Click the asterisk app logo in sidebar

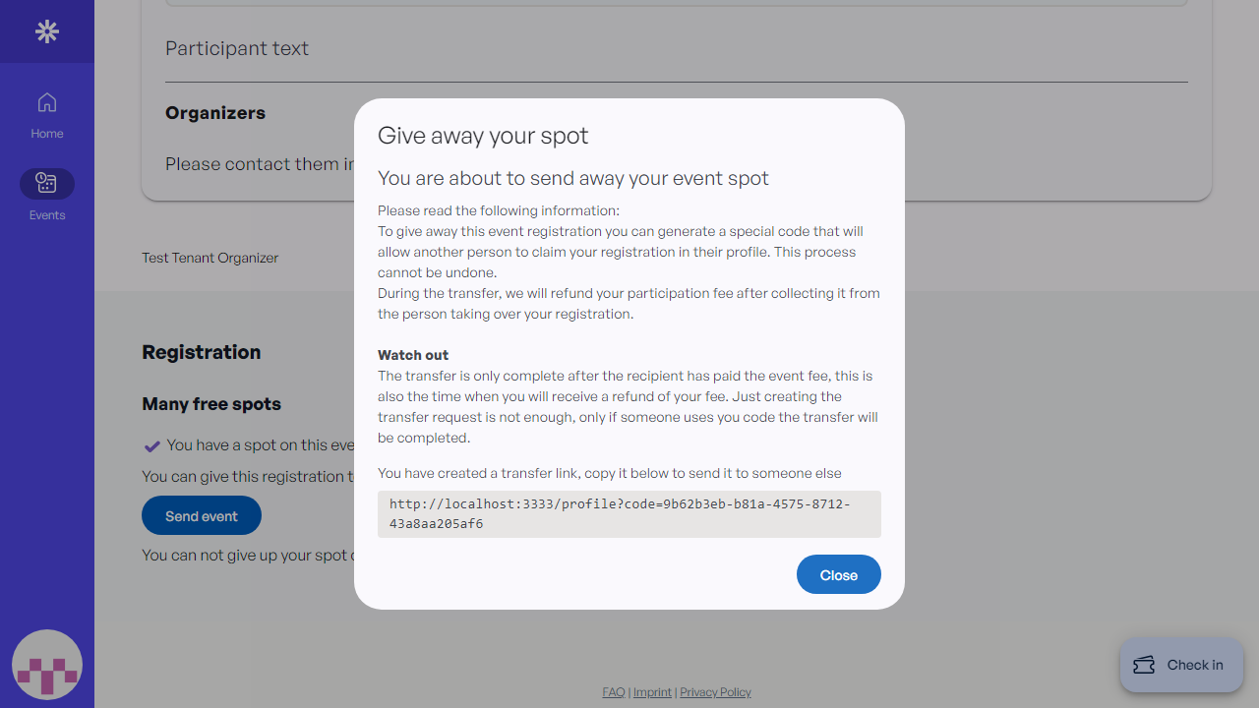[x=47, y=31]
